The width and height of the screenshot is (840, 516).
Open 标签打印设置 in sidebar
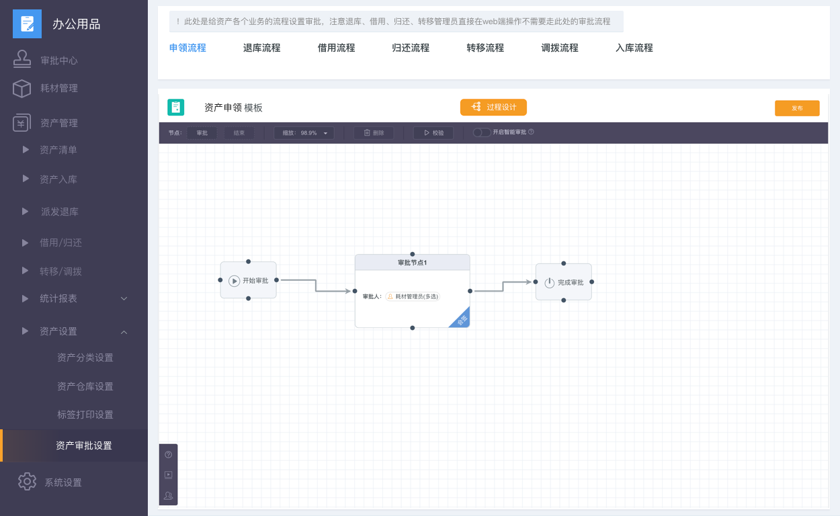pos(85,415)
